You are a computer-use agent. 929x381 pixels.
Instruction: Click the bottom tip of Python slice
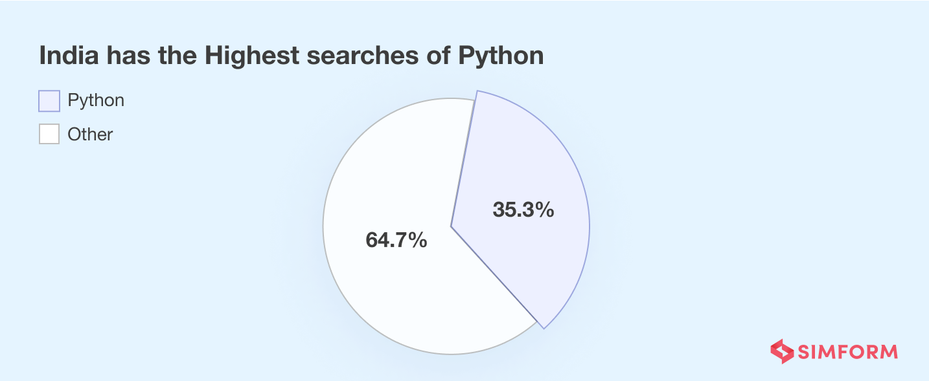coord(544,327)
